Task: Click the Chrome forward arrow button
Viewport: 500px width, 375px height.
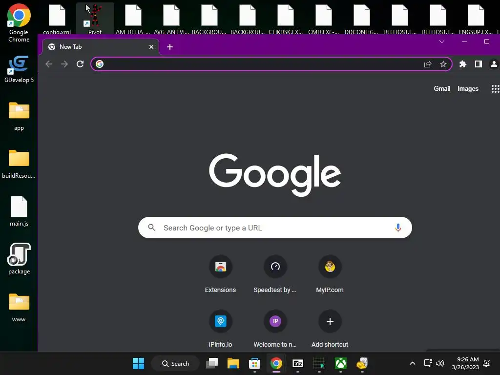Action: click(x=64, y=64)
